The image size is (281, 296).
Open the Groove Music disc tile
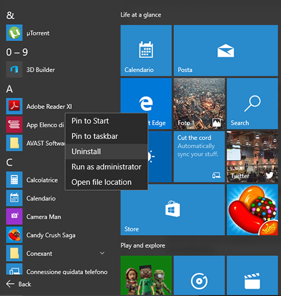[199, 275]
